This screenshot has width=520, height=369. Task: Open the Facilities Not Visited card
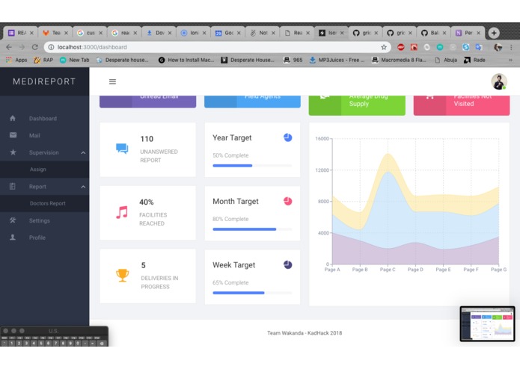(x=462, y=105)
